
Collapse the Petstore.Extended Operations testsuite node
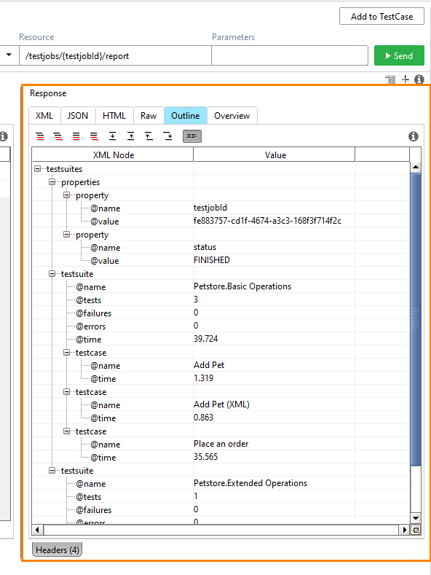click(52, 471)
